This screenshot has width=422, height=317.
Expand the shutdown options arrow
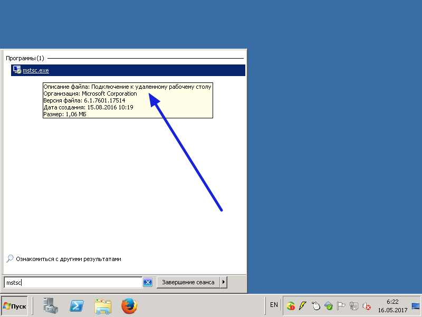click(x=223, y=282)
